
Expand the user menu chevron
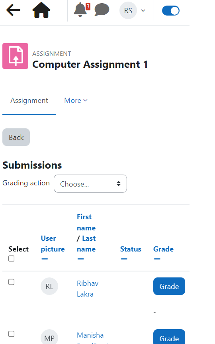[x=143, y=10]
